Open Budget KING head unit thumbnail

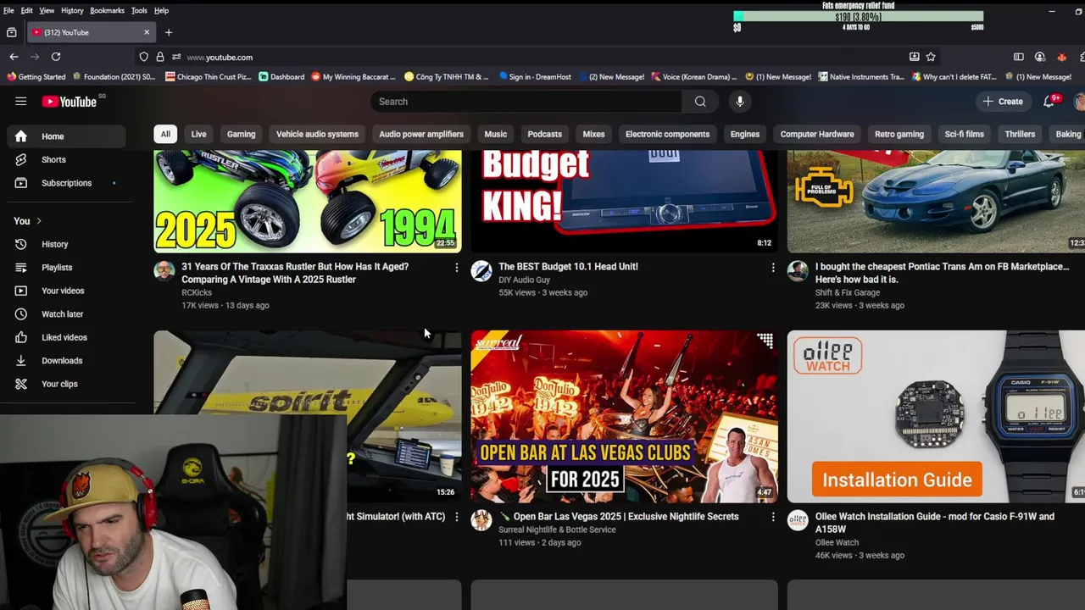pyautogui.click(x=624, y=202)
